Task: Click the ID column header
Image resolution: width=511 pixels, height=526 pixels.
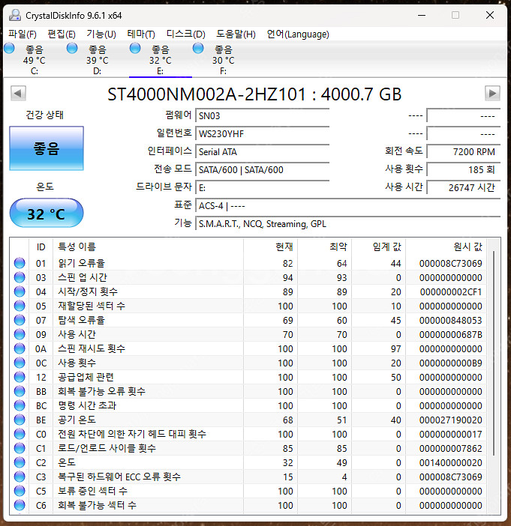Action: (x=41, y=247)
